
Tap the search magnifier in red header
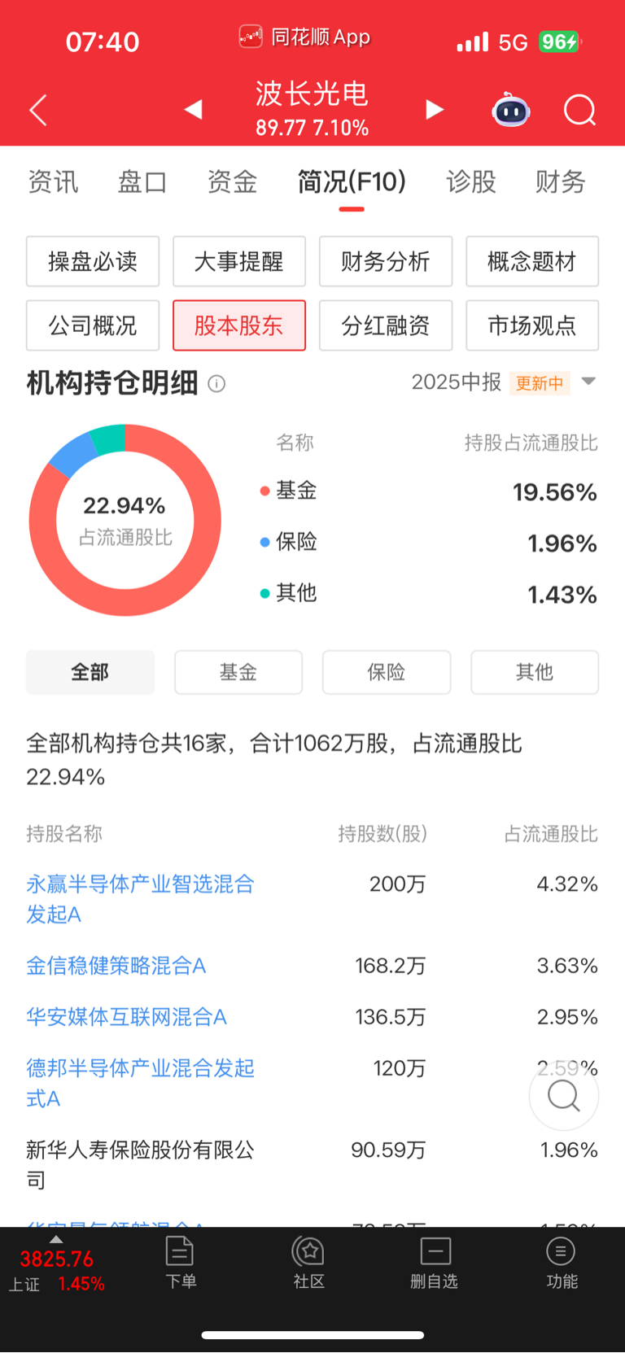click(x=580, y=110)
